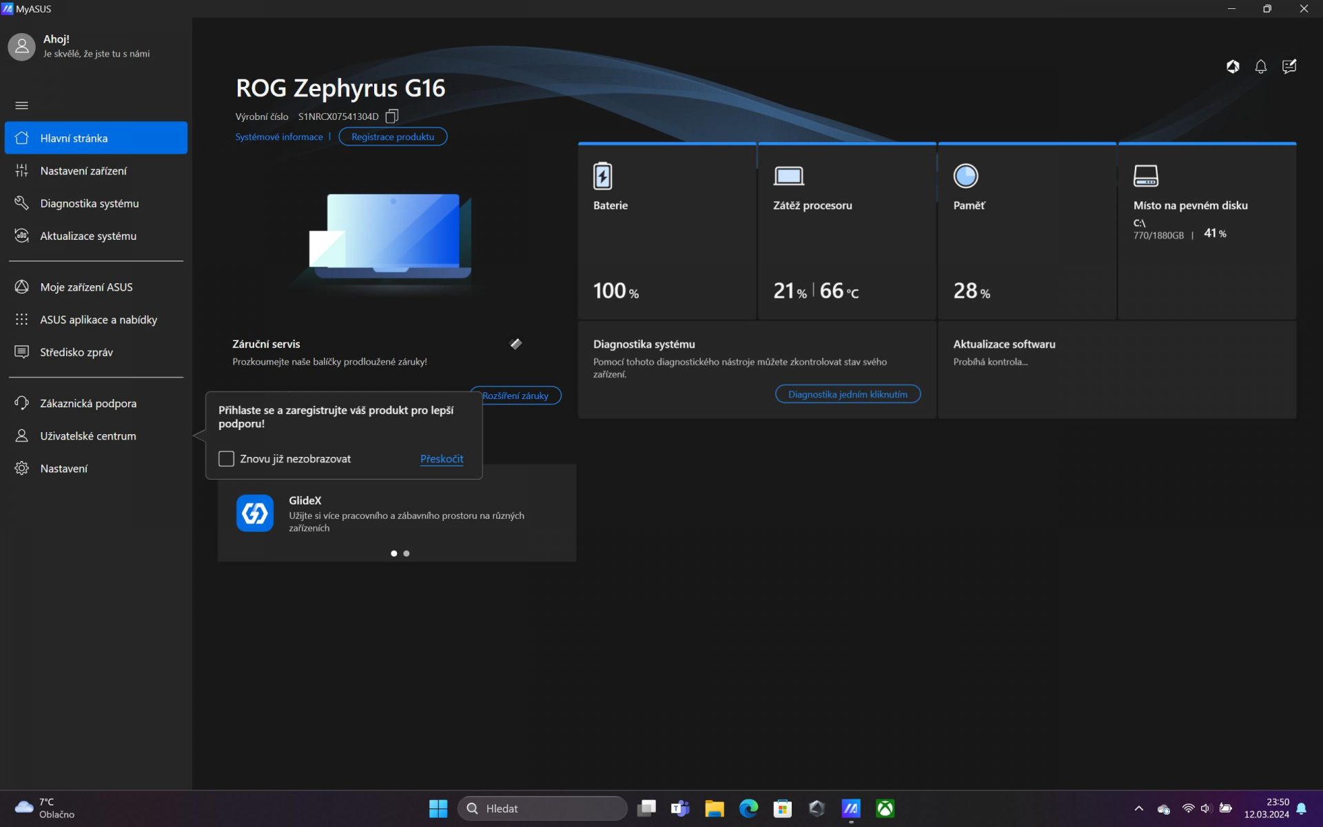Image resolution: width=1323 pixels, height=827 pixels.
Task: Copy the serial number with copy icon
Action: pyautogui.click(x=392, y=116)
